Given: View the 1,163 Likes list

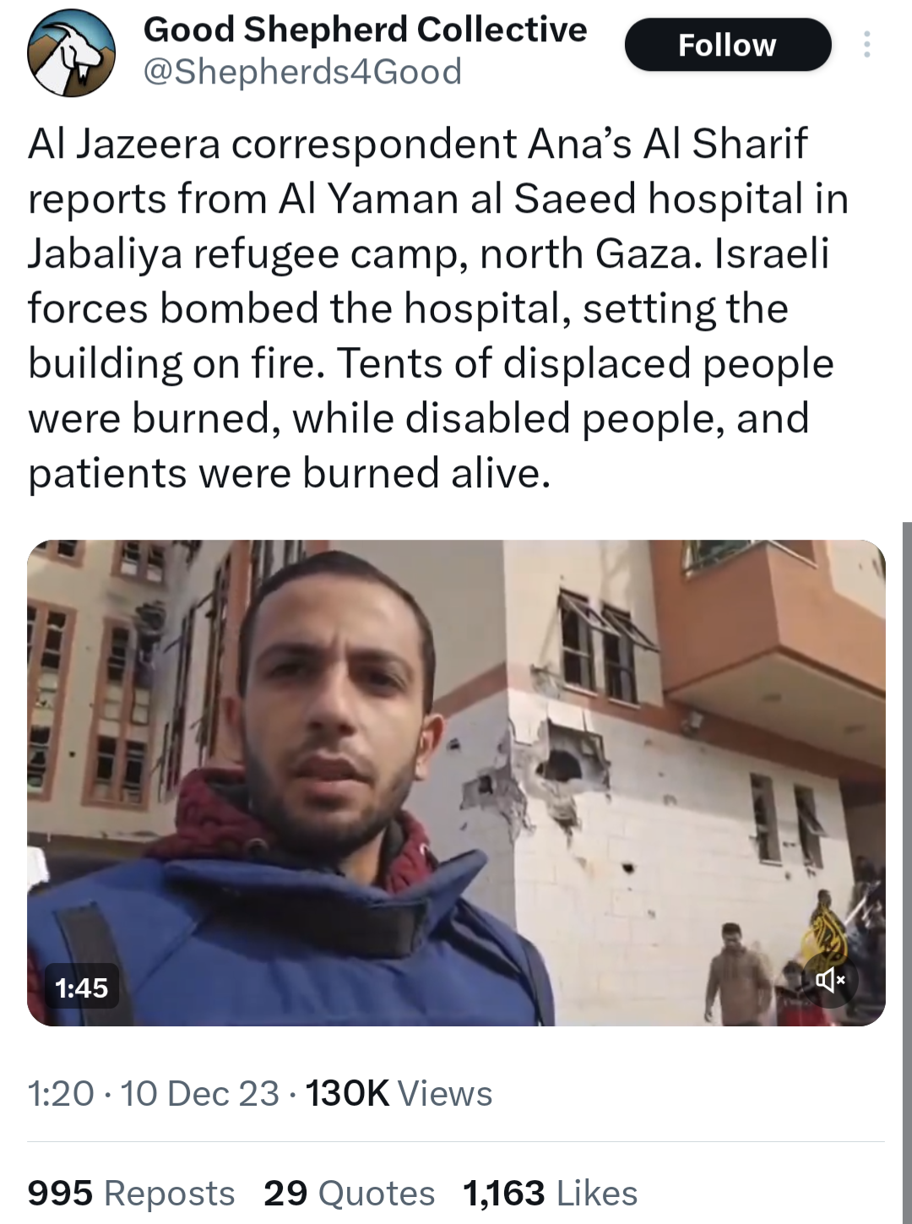Looking at the screenshot, I should (x=550, y=1193).
